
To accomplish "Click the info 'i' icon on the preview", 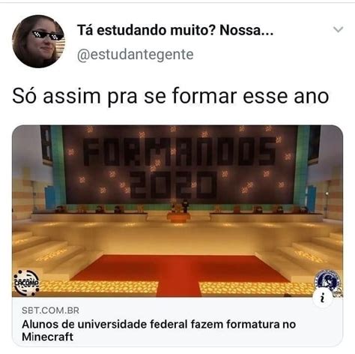I will 322,298.
